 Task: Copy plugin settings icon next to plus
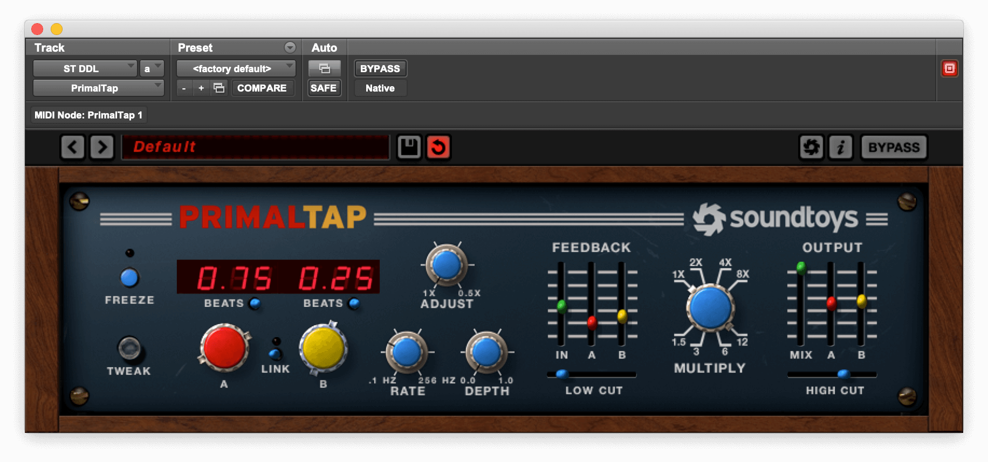219,88
